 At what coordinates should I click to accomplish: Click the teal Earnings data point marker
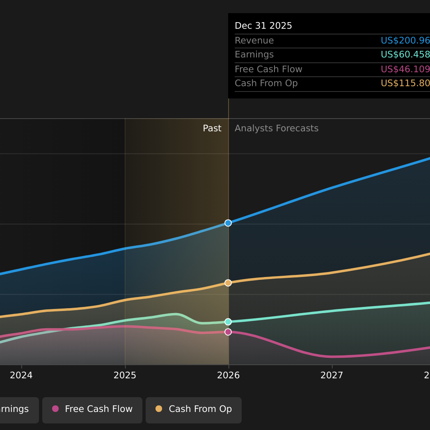click(x=228, y=322)
